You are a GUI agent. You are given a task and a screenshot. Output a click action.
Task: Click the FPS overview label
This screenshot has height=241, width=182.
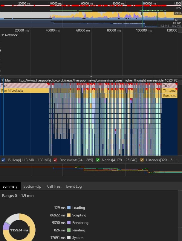(x=178, y=8)
